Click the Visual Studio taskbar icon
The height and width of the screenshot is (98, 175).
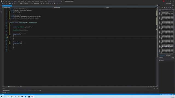32,97
